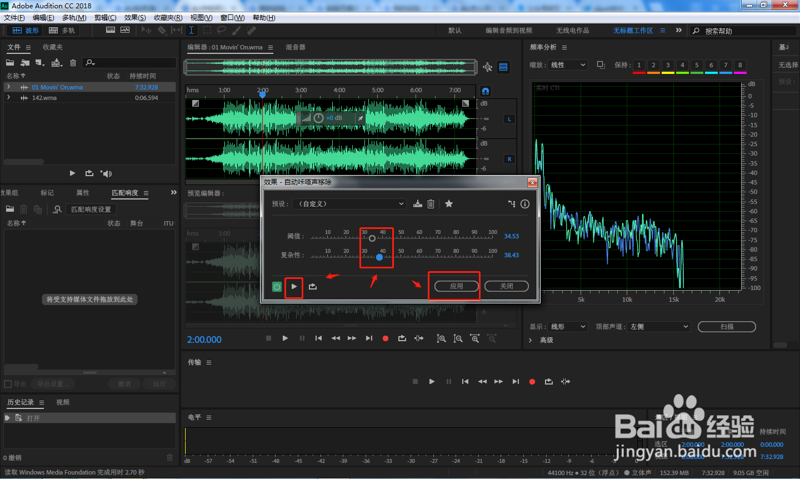Adjust the 阈值 threshold slider handle
Image resolution: width=800 pixels, height=479 pixels.
pos(372,238)
